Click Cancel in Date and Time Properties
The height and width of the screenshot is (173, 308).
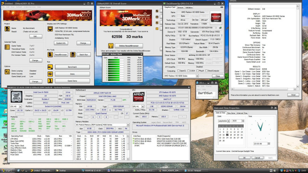click(257, 158)
